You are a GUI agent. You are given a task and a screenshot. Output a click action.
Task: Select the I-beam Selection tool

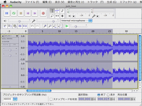click(52, 11)
